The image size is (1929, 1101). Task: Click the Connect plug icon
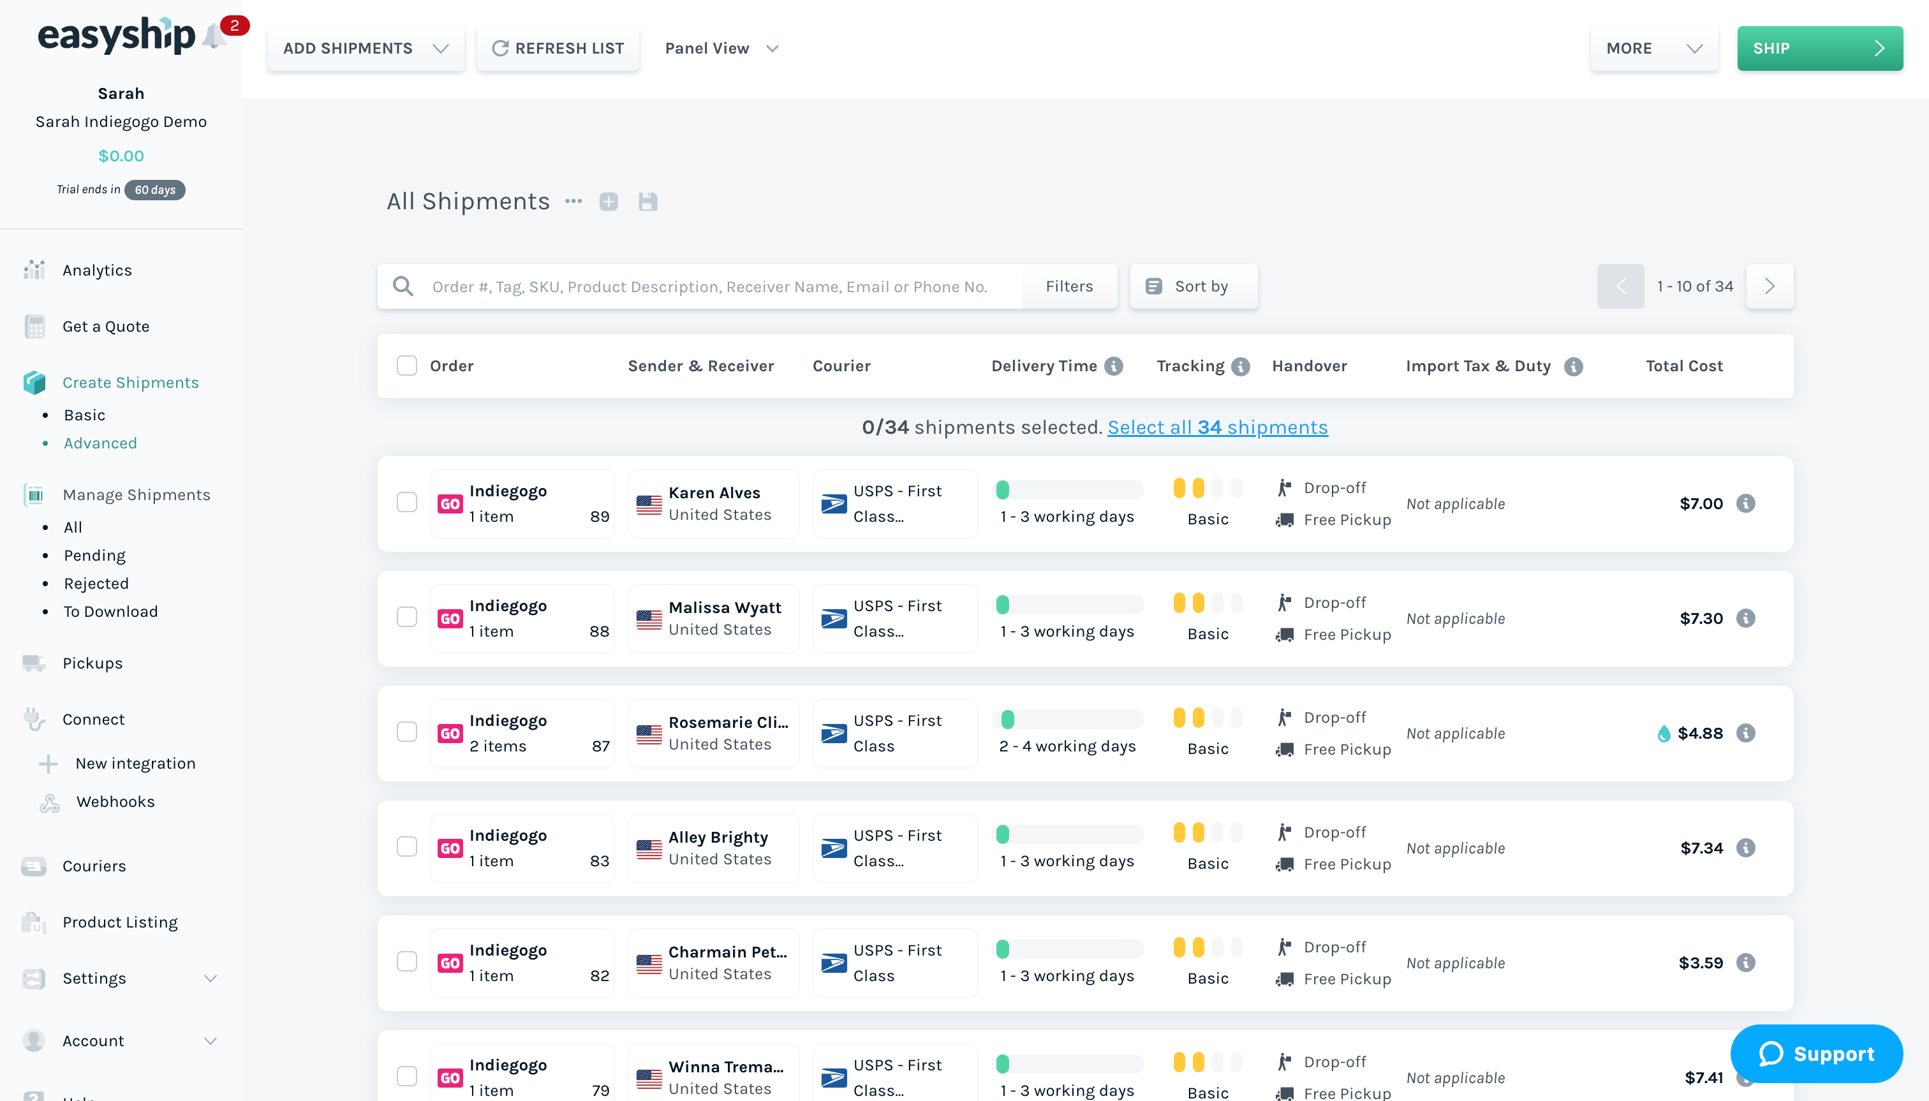pyautogui.click(x=34, y=719)
